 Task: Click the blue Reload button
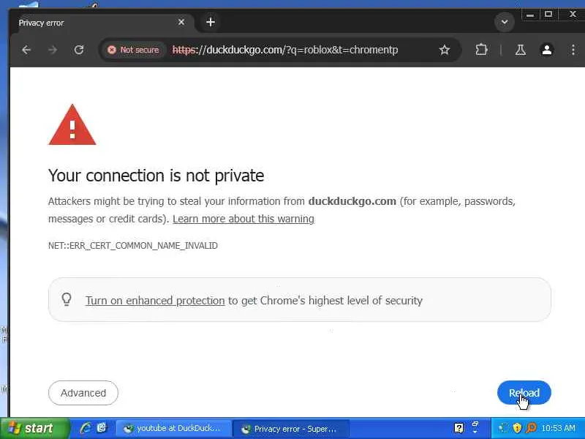[x=524, y=393]
